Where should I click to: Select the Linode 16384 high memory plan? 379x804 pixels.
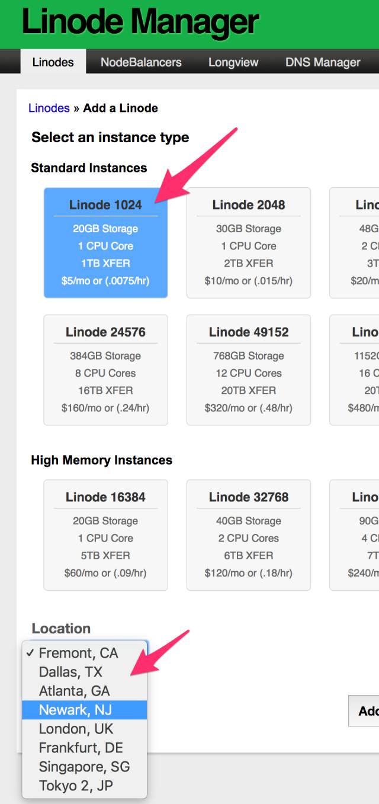pos(105,535)
